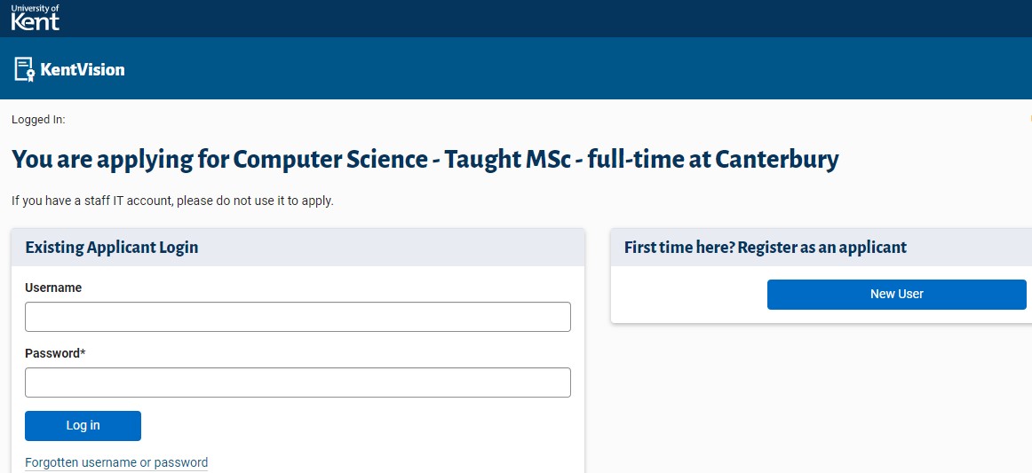Click the Existing Applicant Login heading
The height and width of the screenshot is (473, 1032).
coord(112,248)
